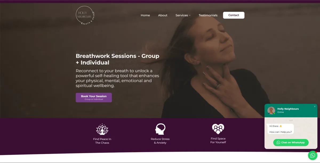Click the heart with people icon
Image resolution: width=320 pixels, height=163 pixels.
pos(218,129)
